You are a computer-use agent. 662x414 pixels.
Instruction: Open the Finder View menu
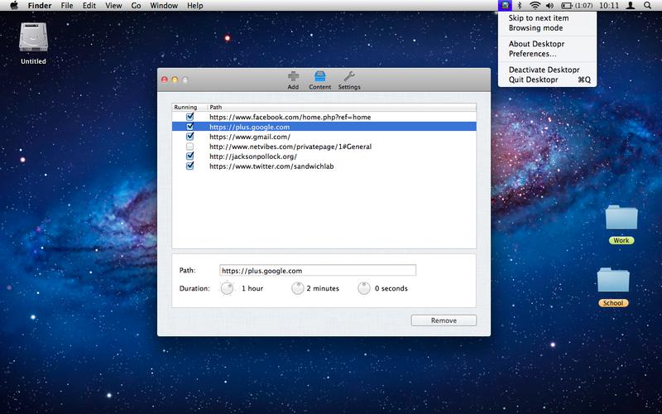click(x=113, y=6)
